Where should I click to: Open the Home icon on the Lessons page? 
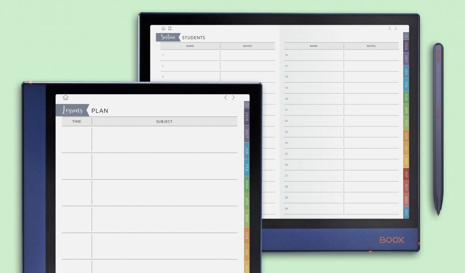click(x=66, y=97)
